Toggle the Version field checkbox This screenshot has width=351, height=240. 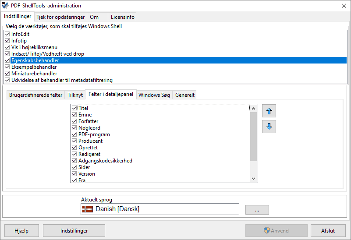pos(74,174)
